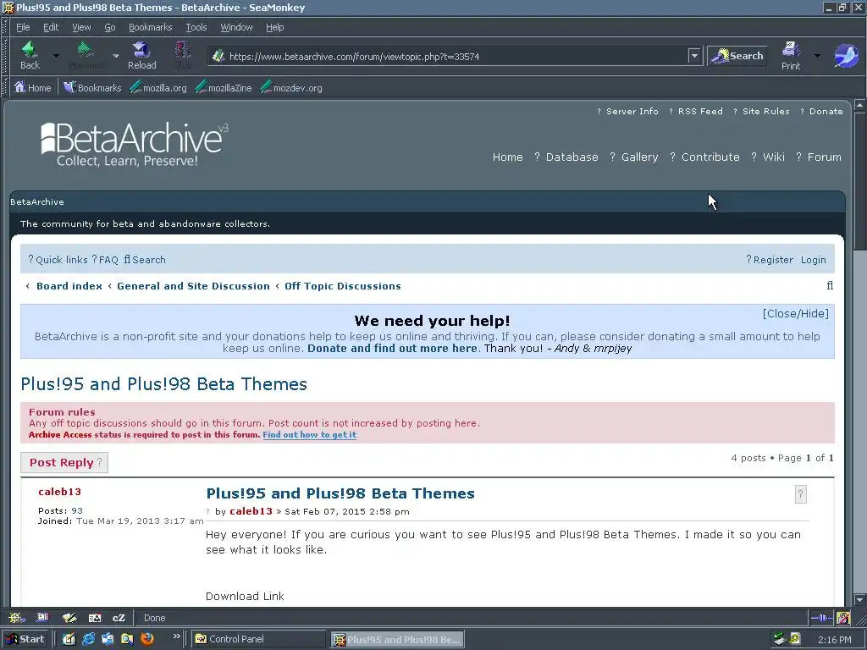Open the Go menu
Image resolution: width=867 pixels, height=650 pixels.
(110, 27)
